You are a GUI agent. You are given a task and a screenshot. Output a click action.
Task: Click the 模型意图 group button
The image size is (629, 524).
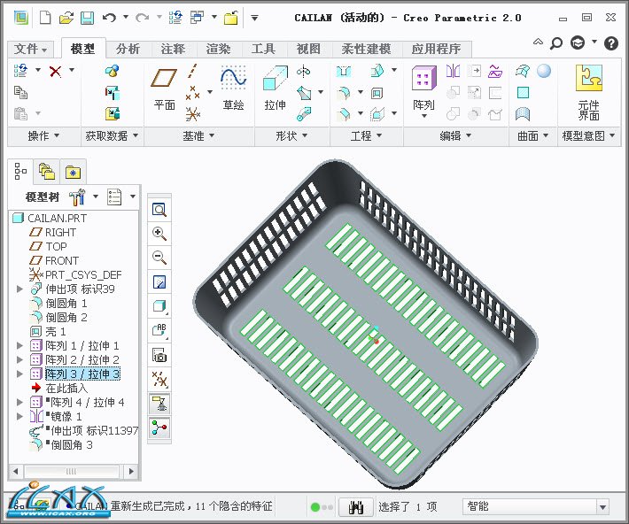(x=588, y=135)
